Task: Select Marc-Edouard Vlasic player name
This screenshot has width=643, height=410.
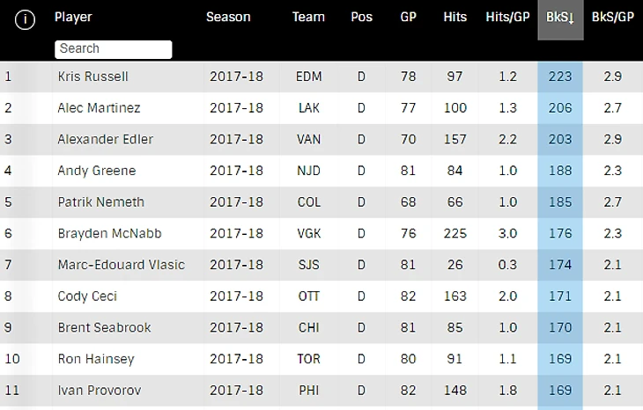Action: (x=121, y=265)
